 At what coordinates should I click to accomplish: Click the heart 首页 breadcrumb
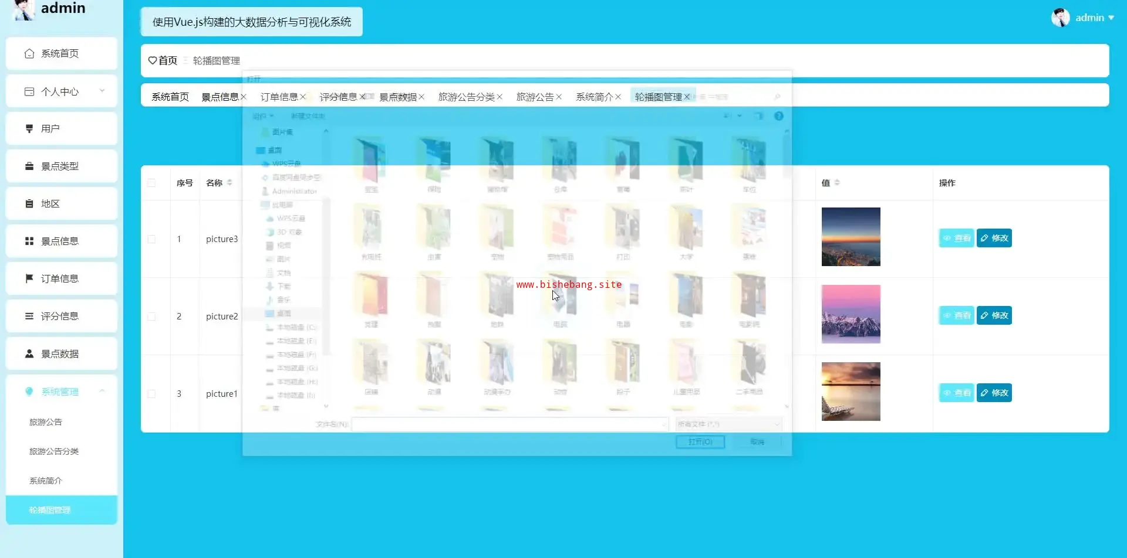(163, 60)
